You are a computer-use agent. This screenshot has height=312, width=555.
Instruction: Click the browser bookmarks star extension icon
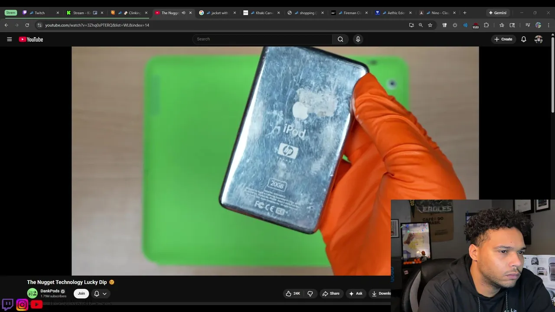tap(502, 25)
